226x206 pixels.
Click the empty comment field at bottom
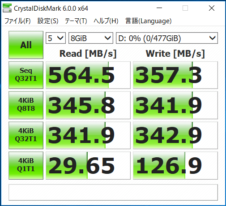[113, 192]
